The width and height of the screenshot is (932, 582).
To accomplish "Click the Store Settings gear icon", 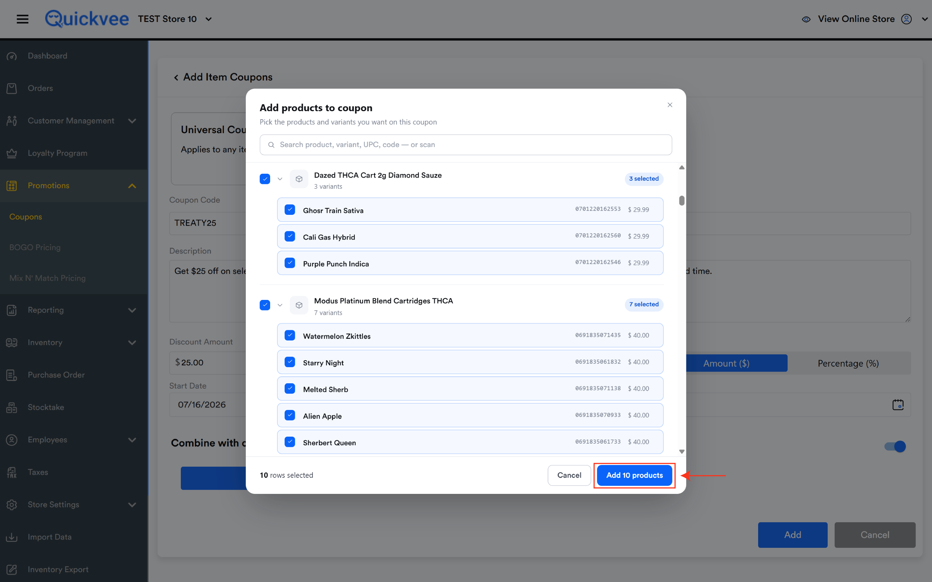I will pyautogui.click(x=12, y=505).
